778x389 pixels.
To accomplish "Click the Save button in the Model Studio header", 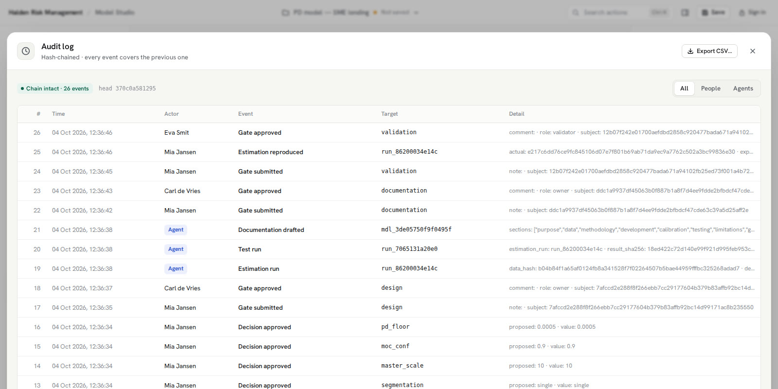I will click(713, 12).
